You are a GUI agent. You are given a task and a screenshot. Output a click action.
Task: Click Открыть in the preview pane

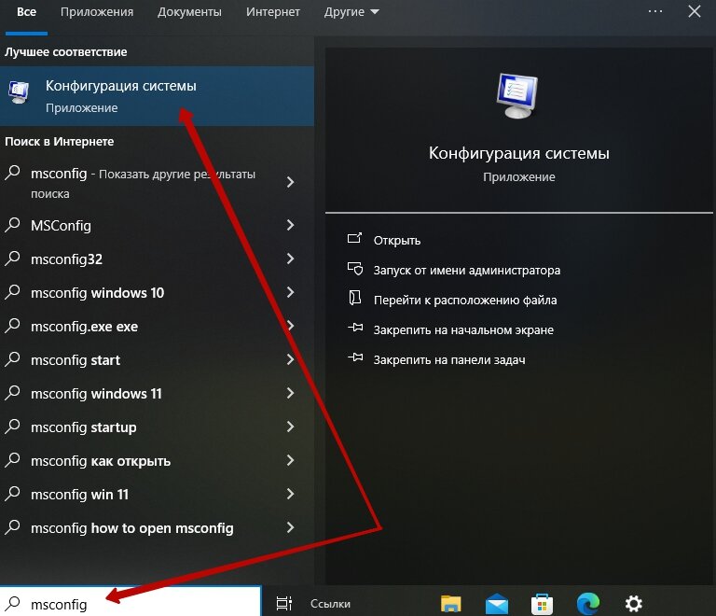tap(397, 241)
